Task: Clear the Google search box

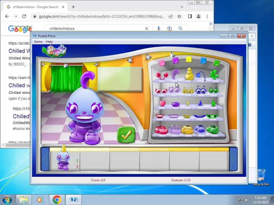Action: (x=147, y=29)
